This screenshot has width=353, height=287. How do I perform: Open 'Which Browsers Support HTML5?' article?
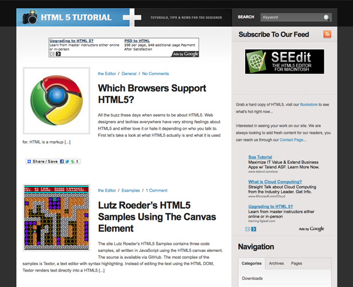click(152, 94)
